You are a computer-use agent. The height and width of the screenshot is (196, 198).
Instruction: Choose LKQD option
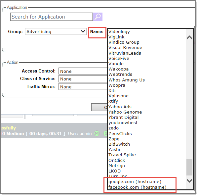[x=114, y=171]
